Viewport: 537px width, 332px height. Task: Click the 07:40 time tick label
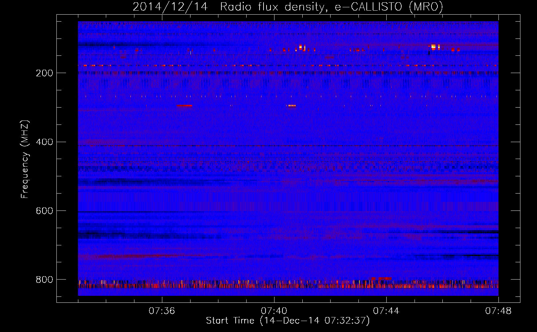(x=274, y=311)
